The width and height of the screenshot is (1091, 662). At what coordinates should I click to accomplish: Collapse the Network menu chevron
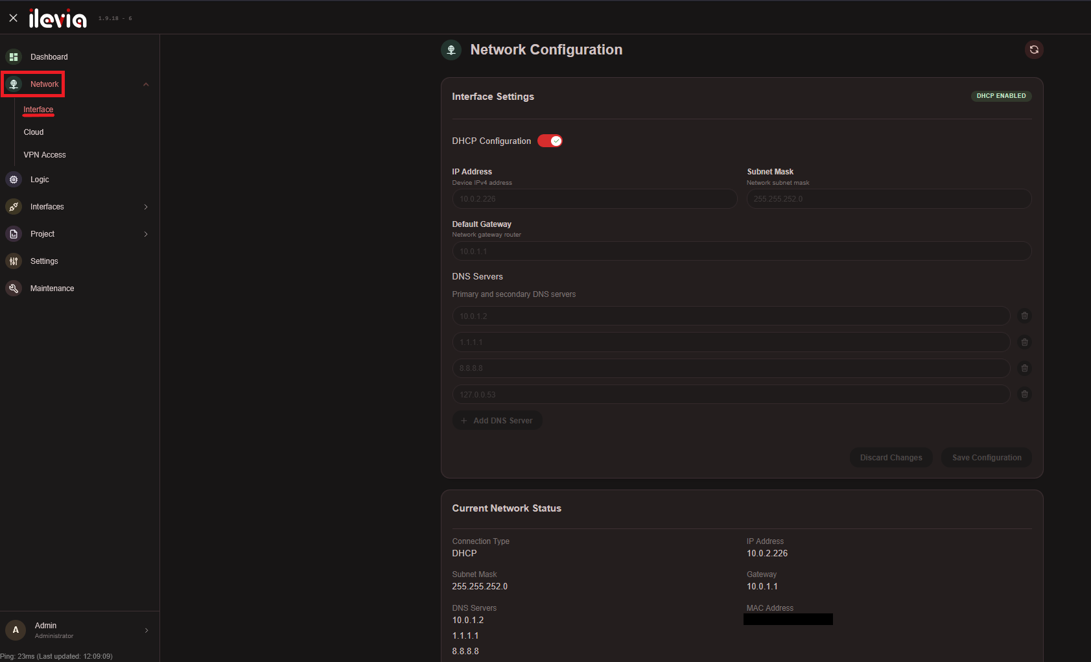(x=146, y=84)
